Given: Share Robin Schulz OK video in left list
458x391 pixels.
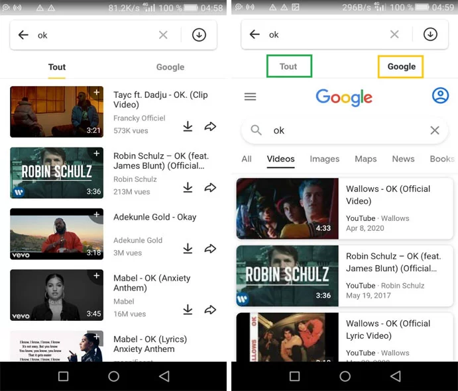Looking at the screenshot, I should pyautogui.click(x=210, y=187).
